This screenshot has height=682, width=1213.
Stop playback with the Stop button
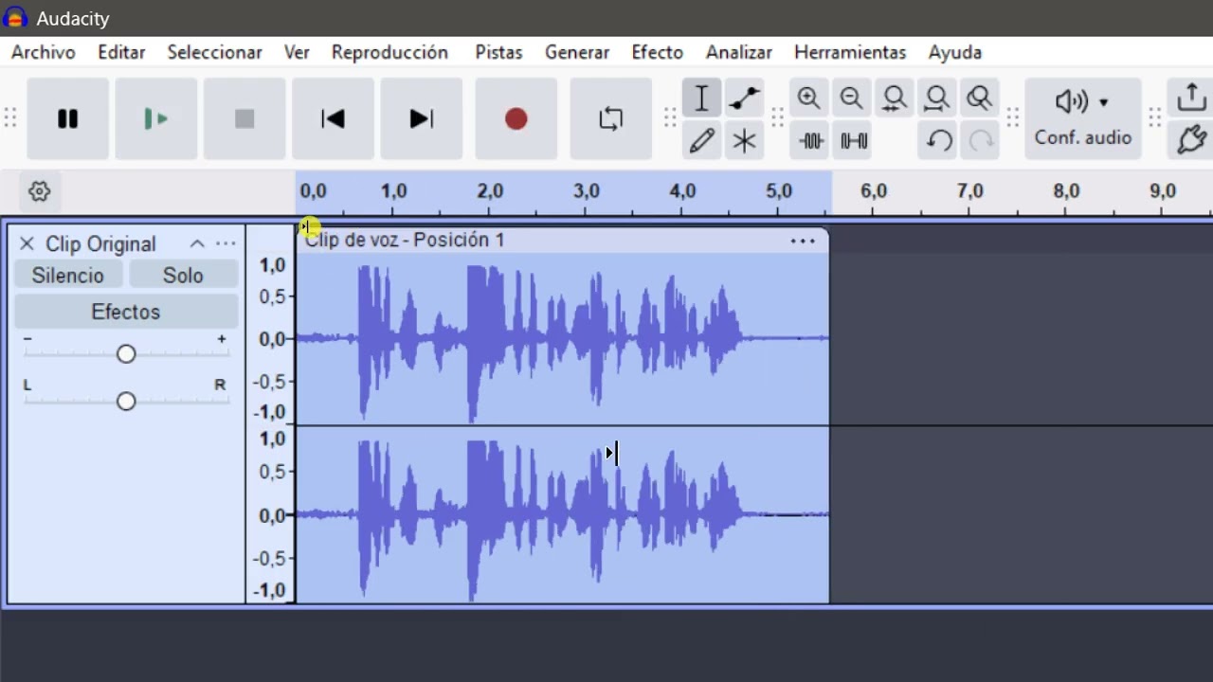click(x=244, y=118)
